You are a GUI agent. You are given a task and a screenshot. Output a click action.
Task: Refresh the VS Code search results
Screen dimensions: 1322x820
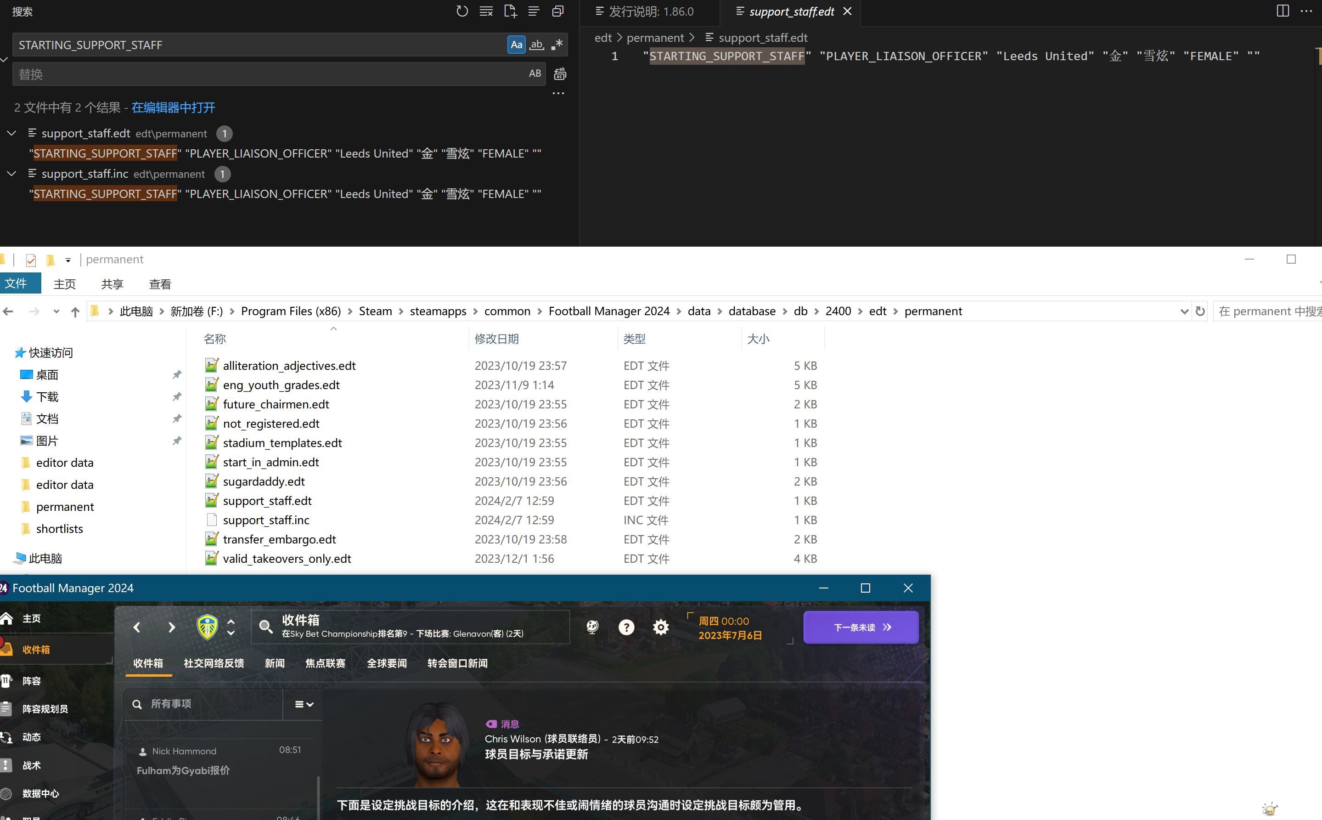click(462, 11)
